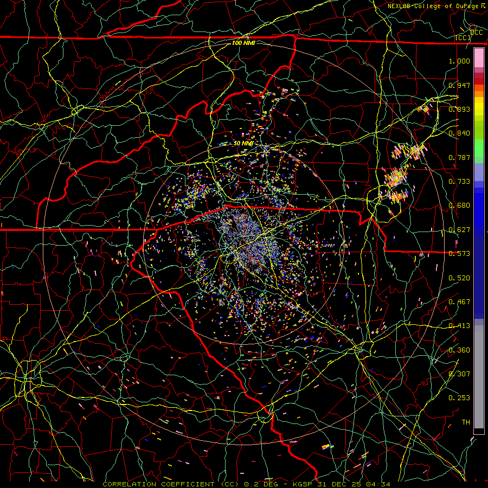Pick the pink segment of the color bar

479,58
